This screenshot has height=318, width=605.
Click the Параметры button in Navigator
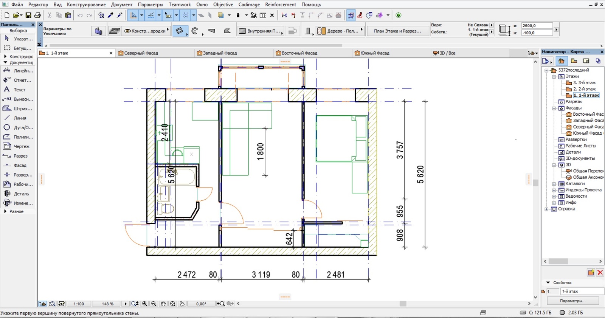(x=573, y=301)
